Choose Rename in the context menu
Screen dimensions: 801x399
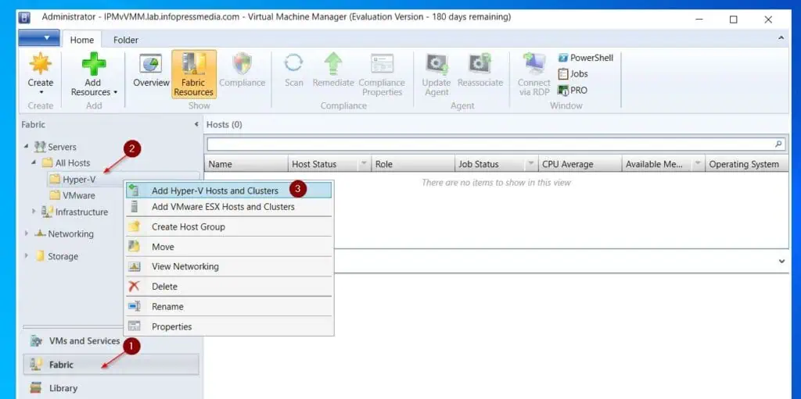pos(229,307)
